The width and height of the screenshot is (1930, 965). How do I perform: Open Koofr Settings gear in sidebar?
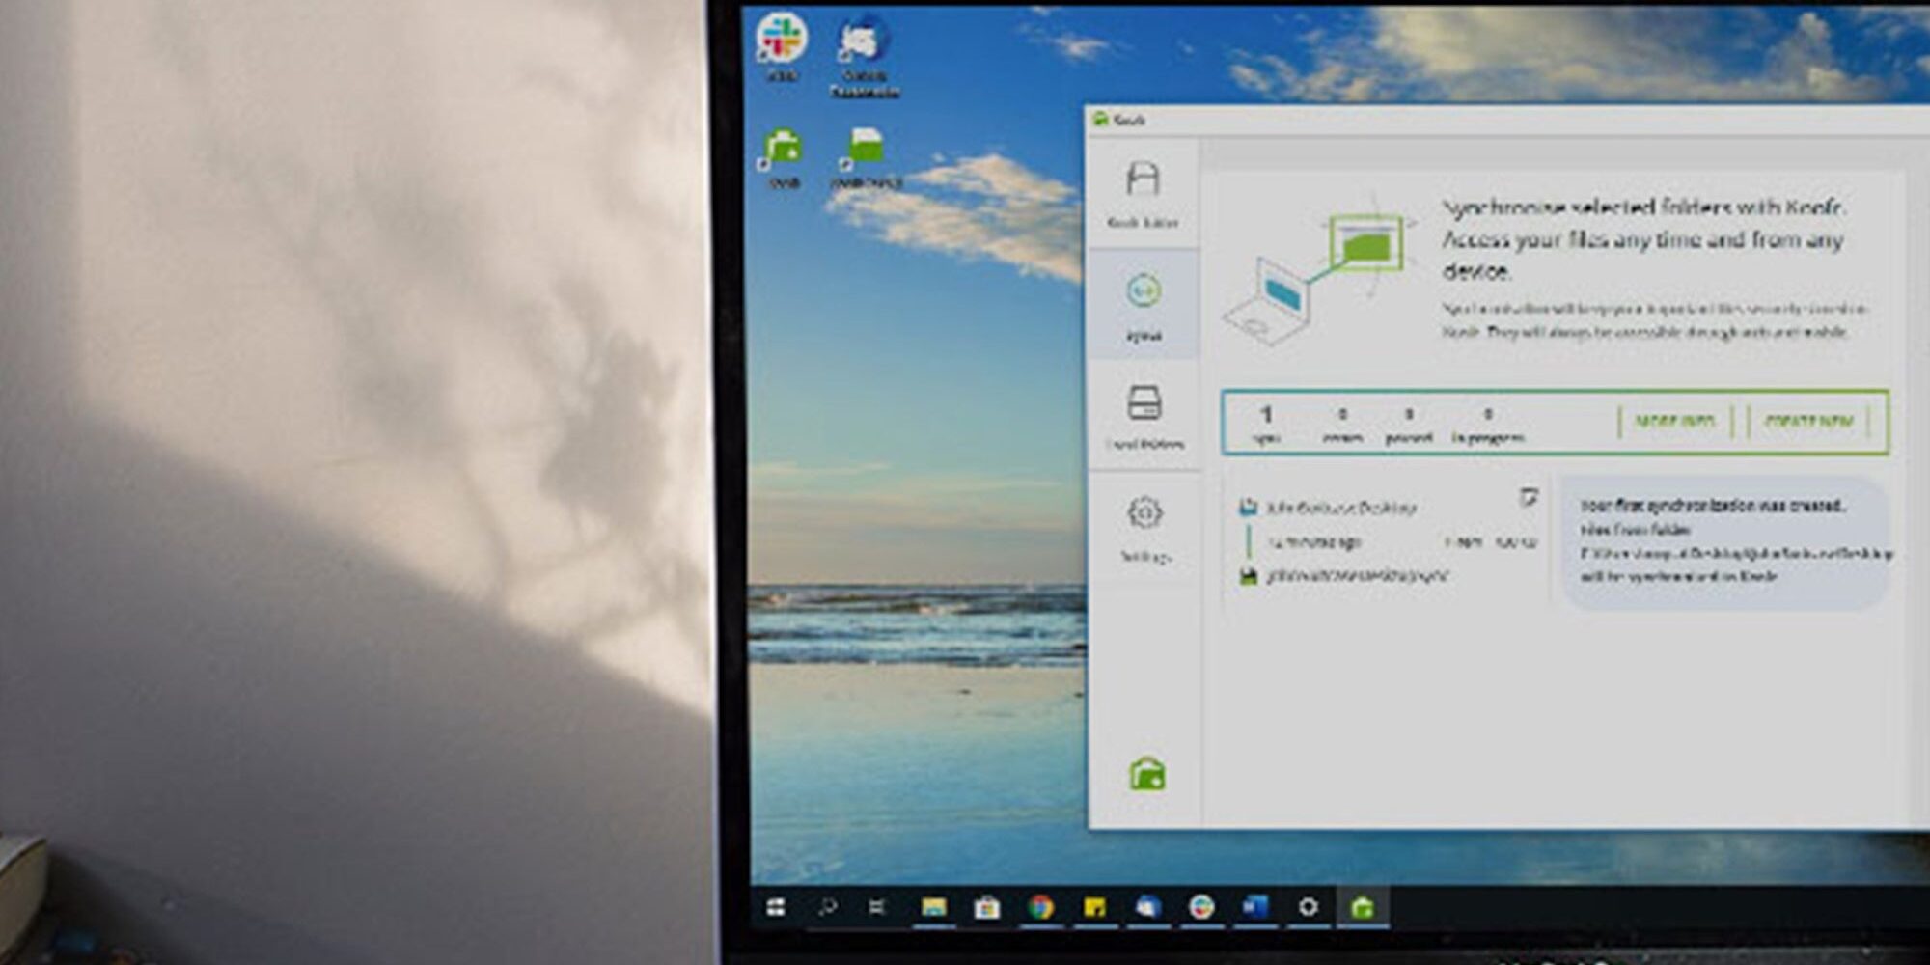pos(1144,527)
